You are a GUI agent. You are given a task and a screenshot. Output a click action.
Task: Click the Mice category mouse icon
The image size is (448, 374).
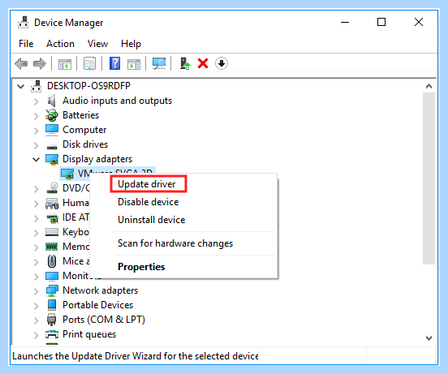click(x=52, y=261)
